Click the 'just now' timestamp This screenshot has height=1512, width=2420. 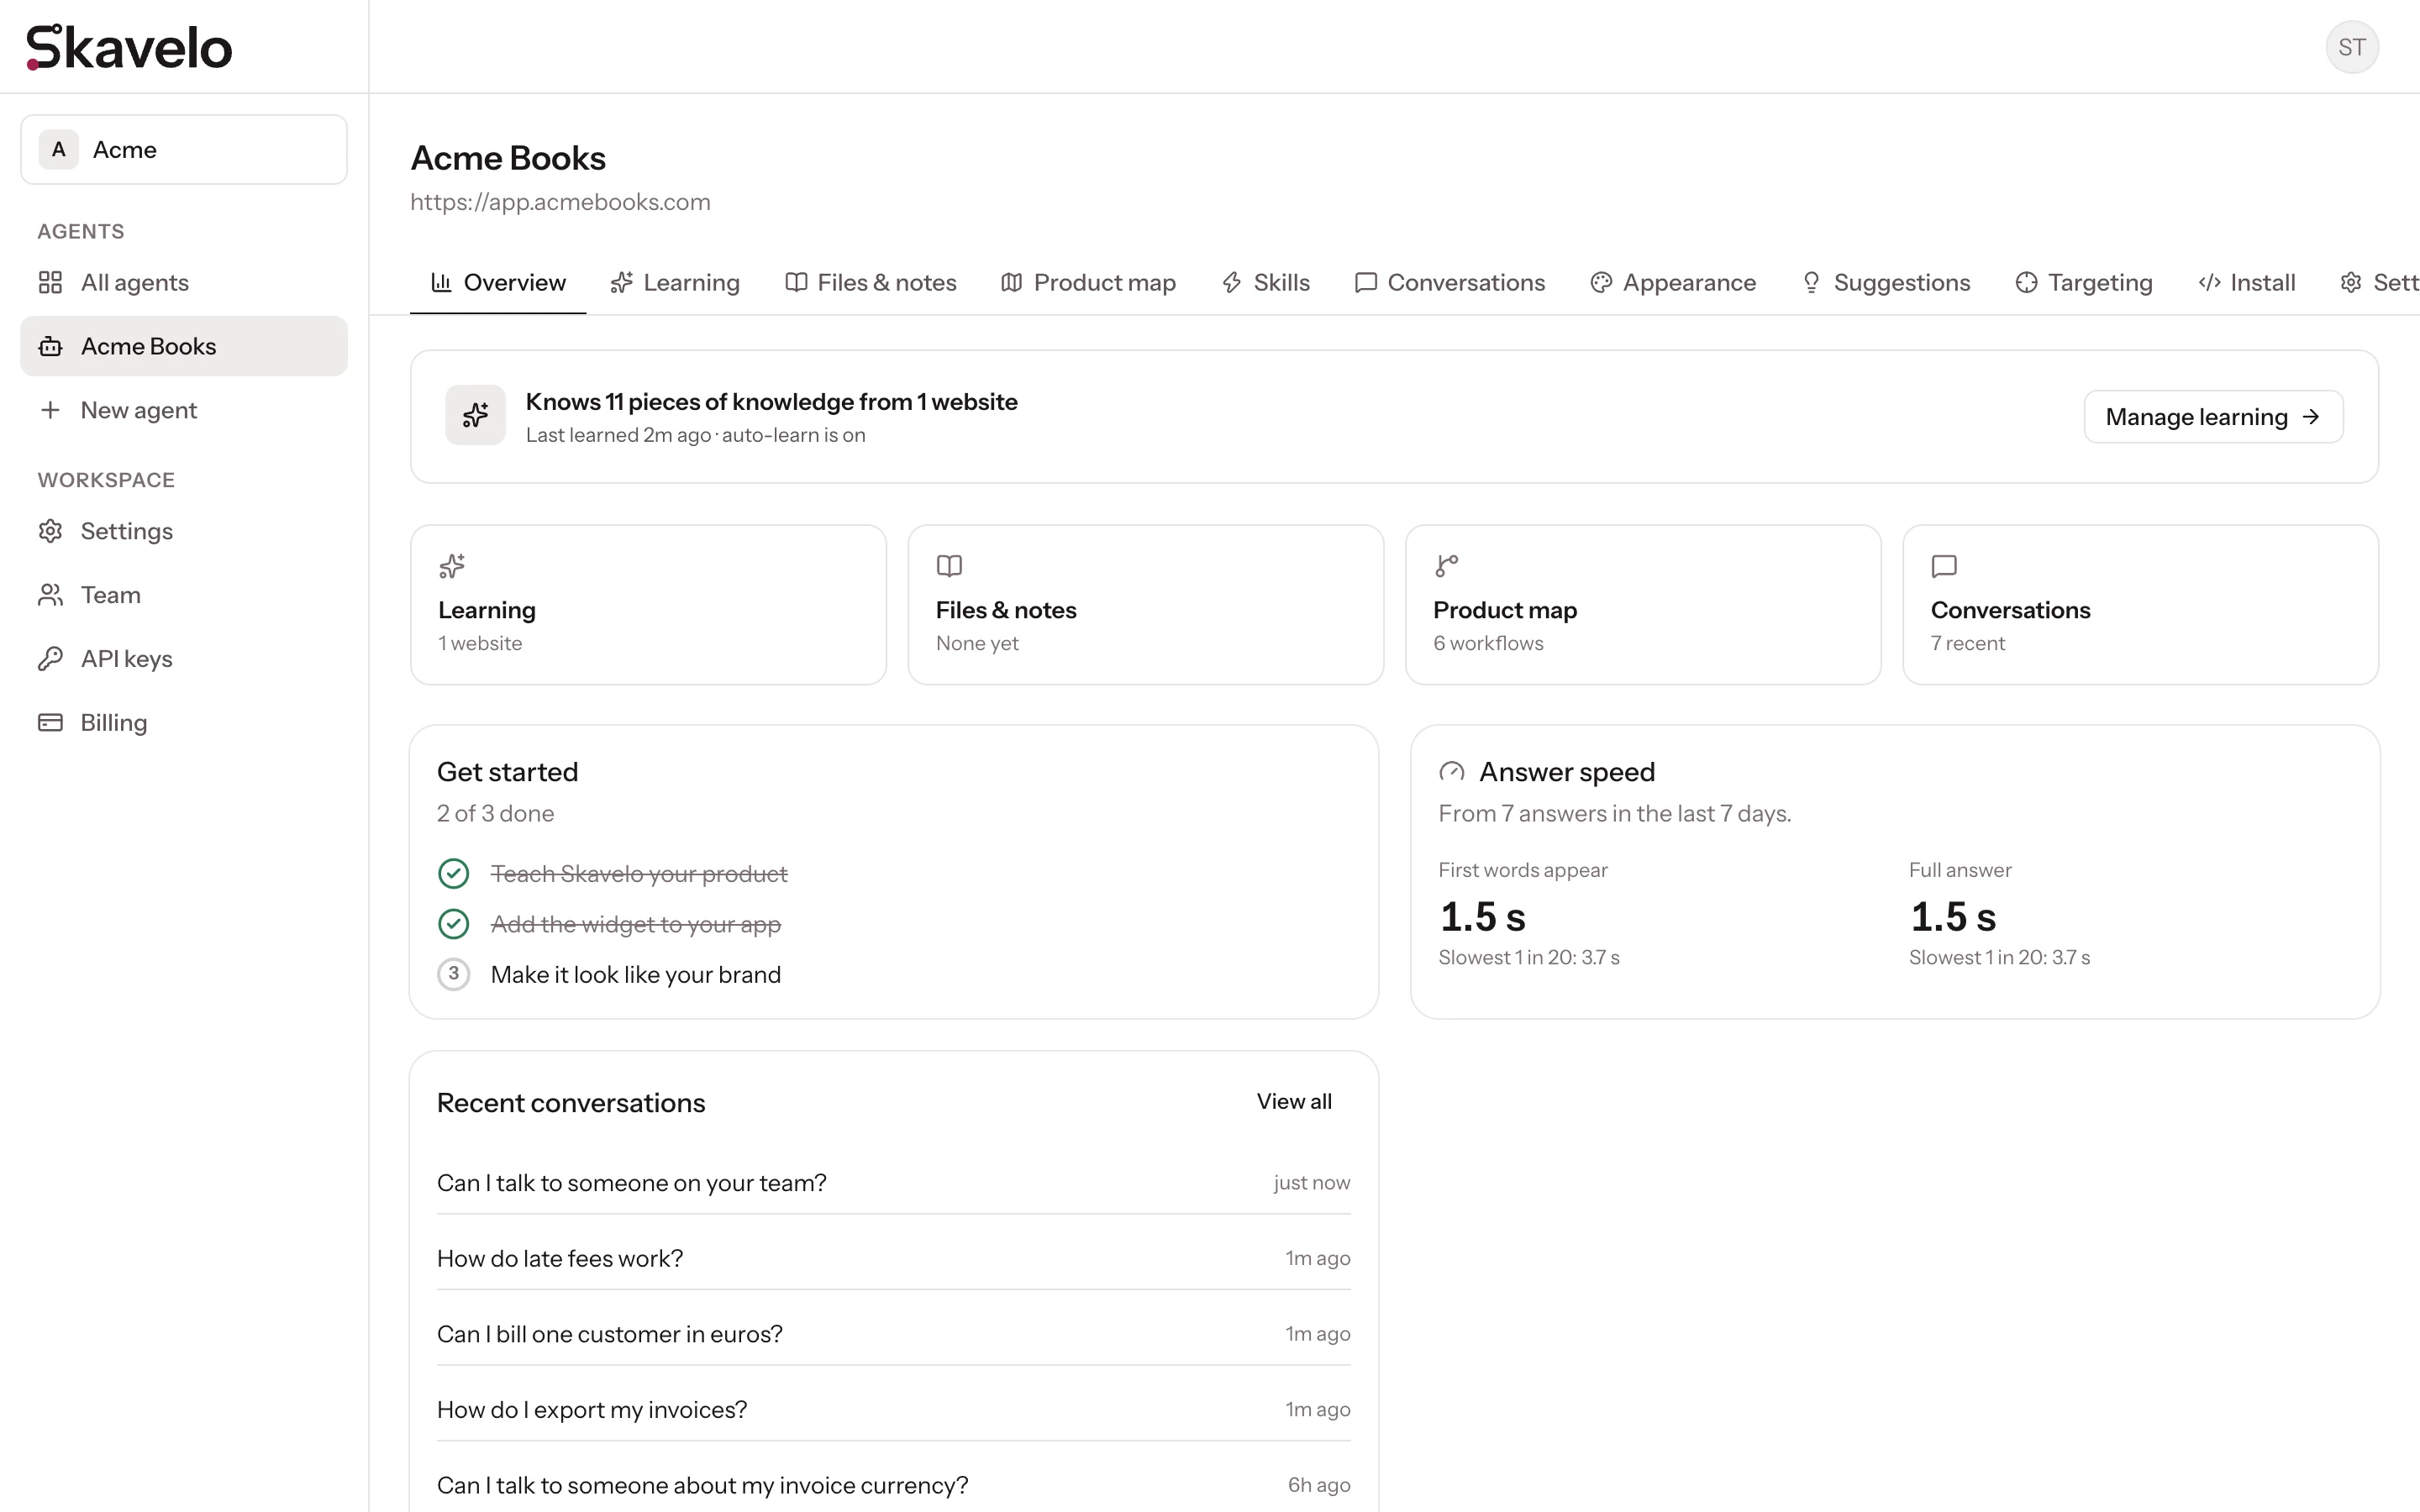coord(1311,1183)
